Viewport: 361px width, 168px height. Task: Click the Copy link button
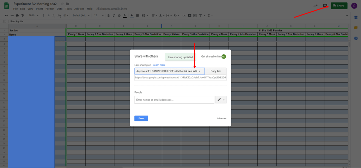215,71
